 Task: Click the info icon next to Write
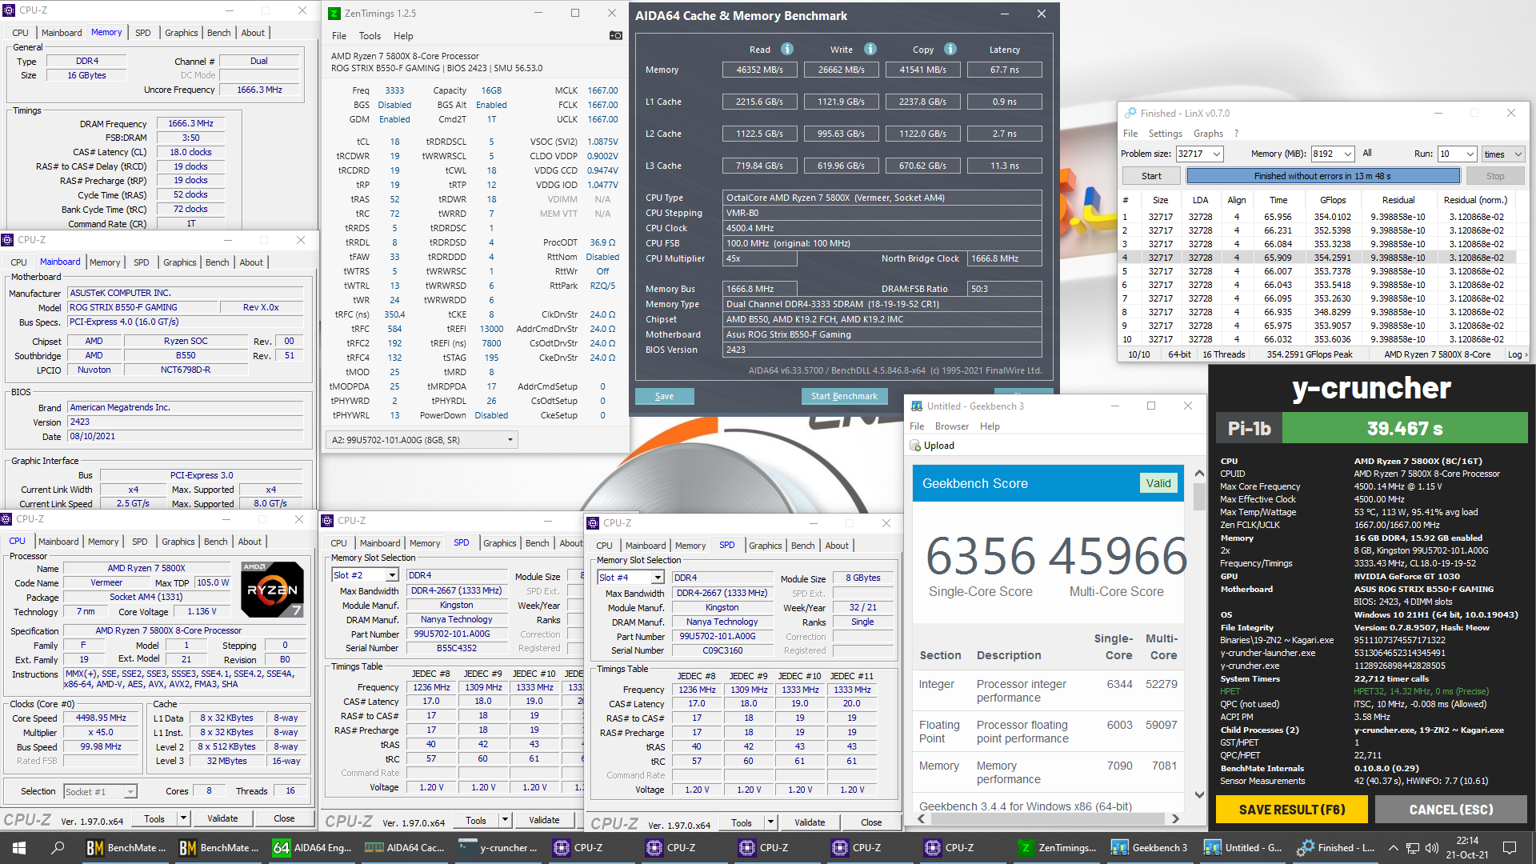tap(870, 49)
